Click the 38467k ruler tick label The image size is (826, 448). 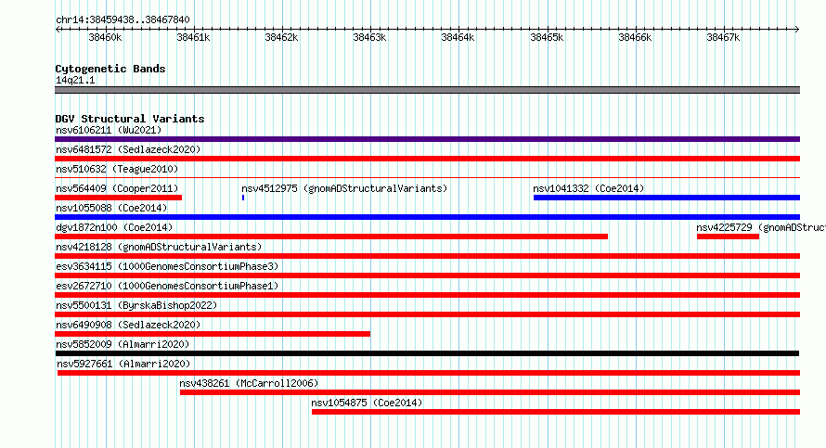click(723, 37)
